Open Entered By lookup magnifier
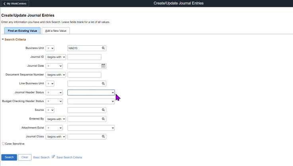293x166 pixels. pyautogui.click(x=103, y=119)
